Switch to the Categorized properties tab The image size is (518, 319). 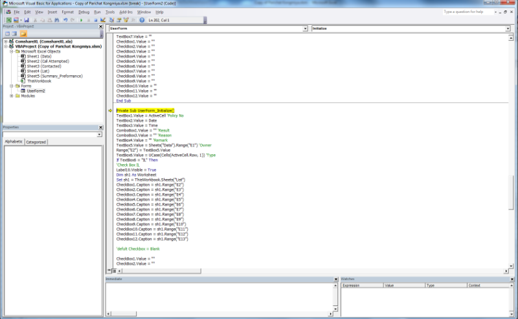point(36,141)
